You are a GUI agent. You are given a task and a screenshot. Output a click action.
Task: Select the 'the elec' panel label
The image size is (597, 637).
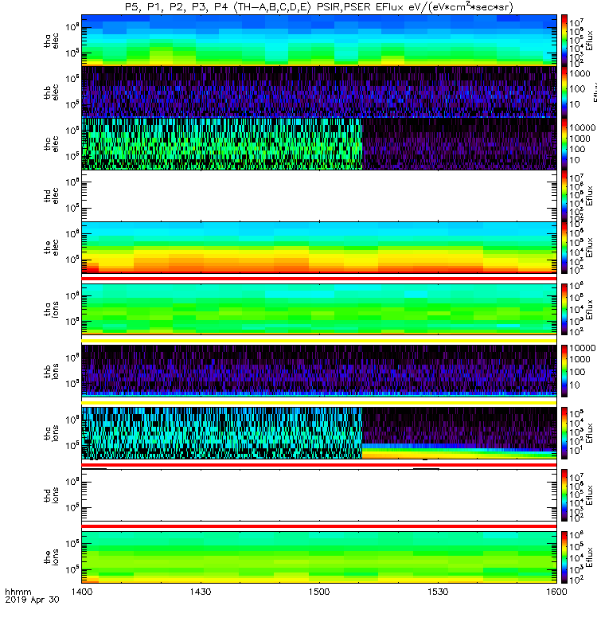point(52,247)
